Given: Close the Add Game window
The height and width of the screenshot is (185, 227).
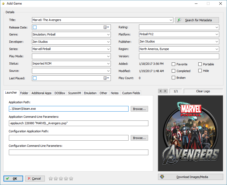Looking at the screenshot, I should point(221,3).
